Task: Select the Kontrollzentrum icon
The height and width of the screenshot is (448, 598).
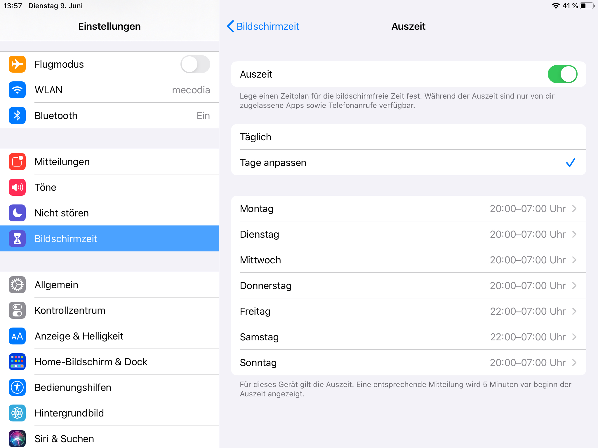Action: 17,310
